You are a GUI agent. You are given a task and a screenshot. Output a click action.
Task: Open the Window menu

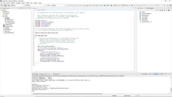36,3
